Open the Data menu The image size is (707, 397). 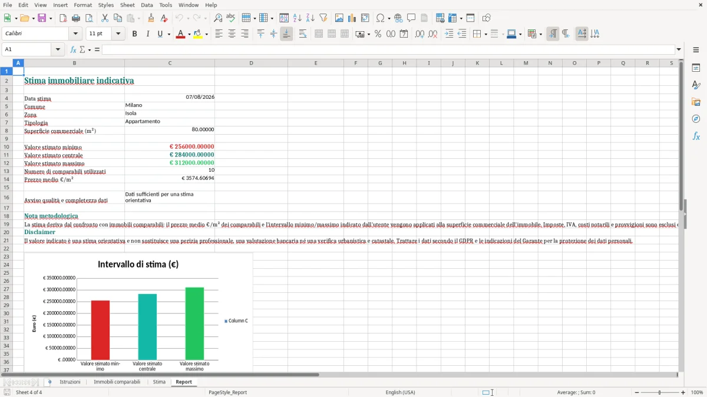point(147,5)
